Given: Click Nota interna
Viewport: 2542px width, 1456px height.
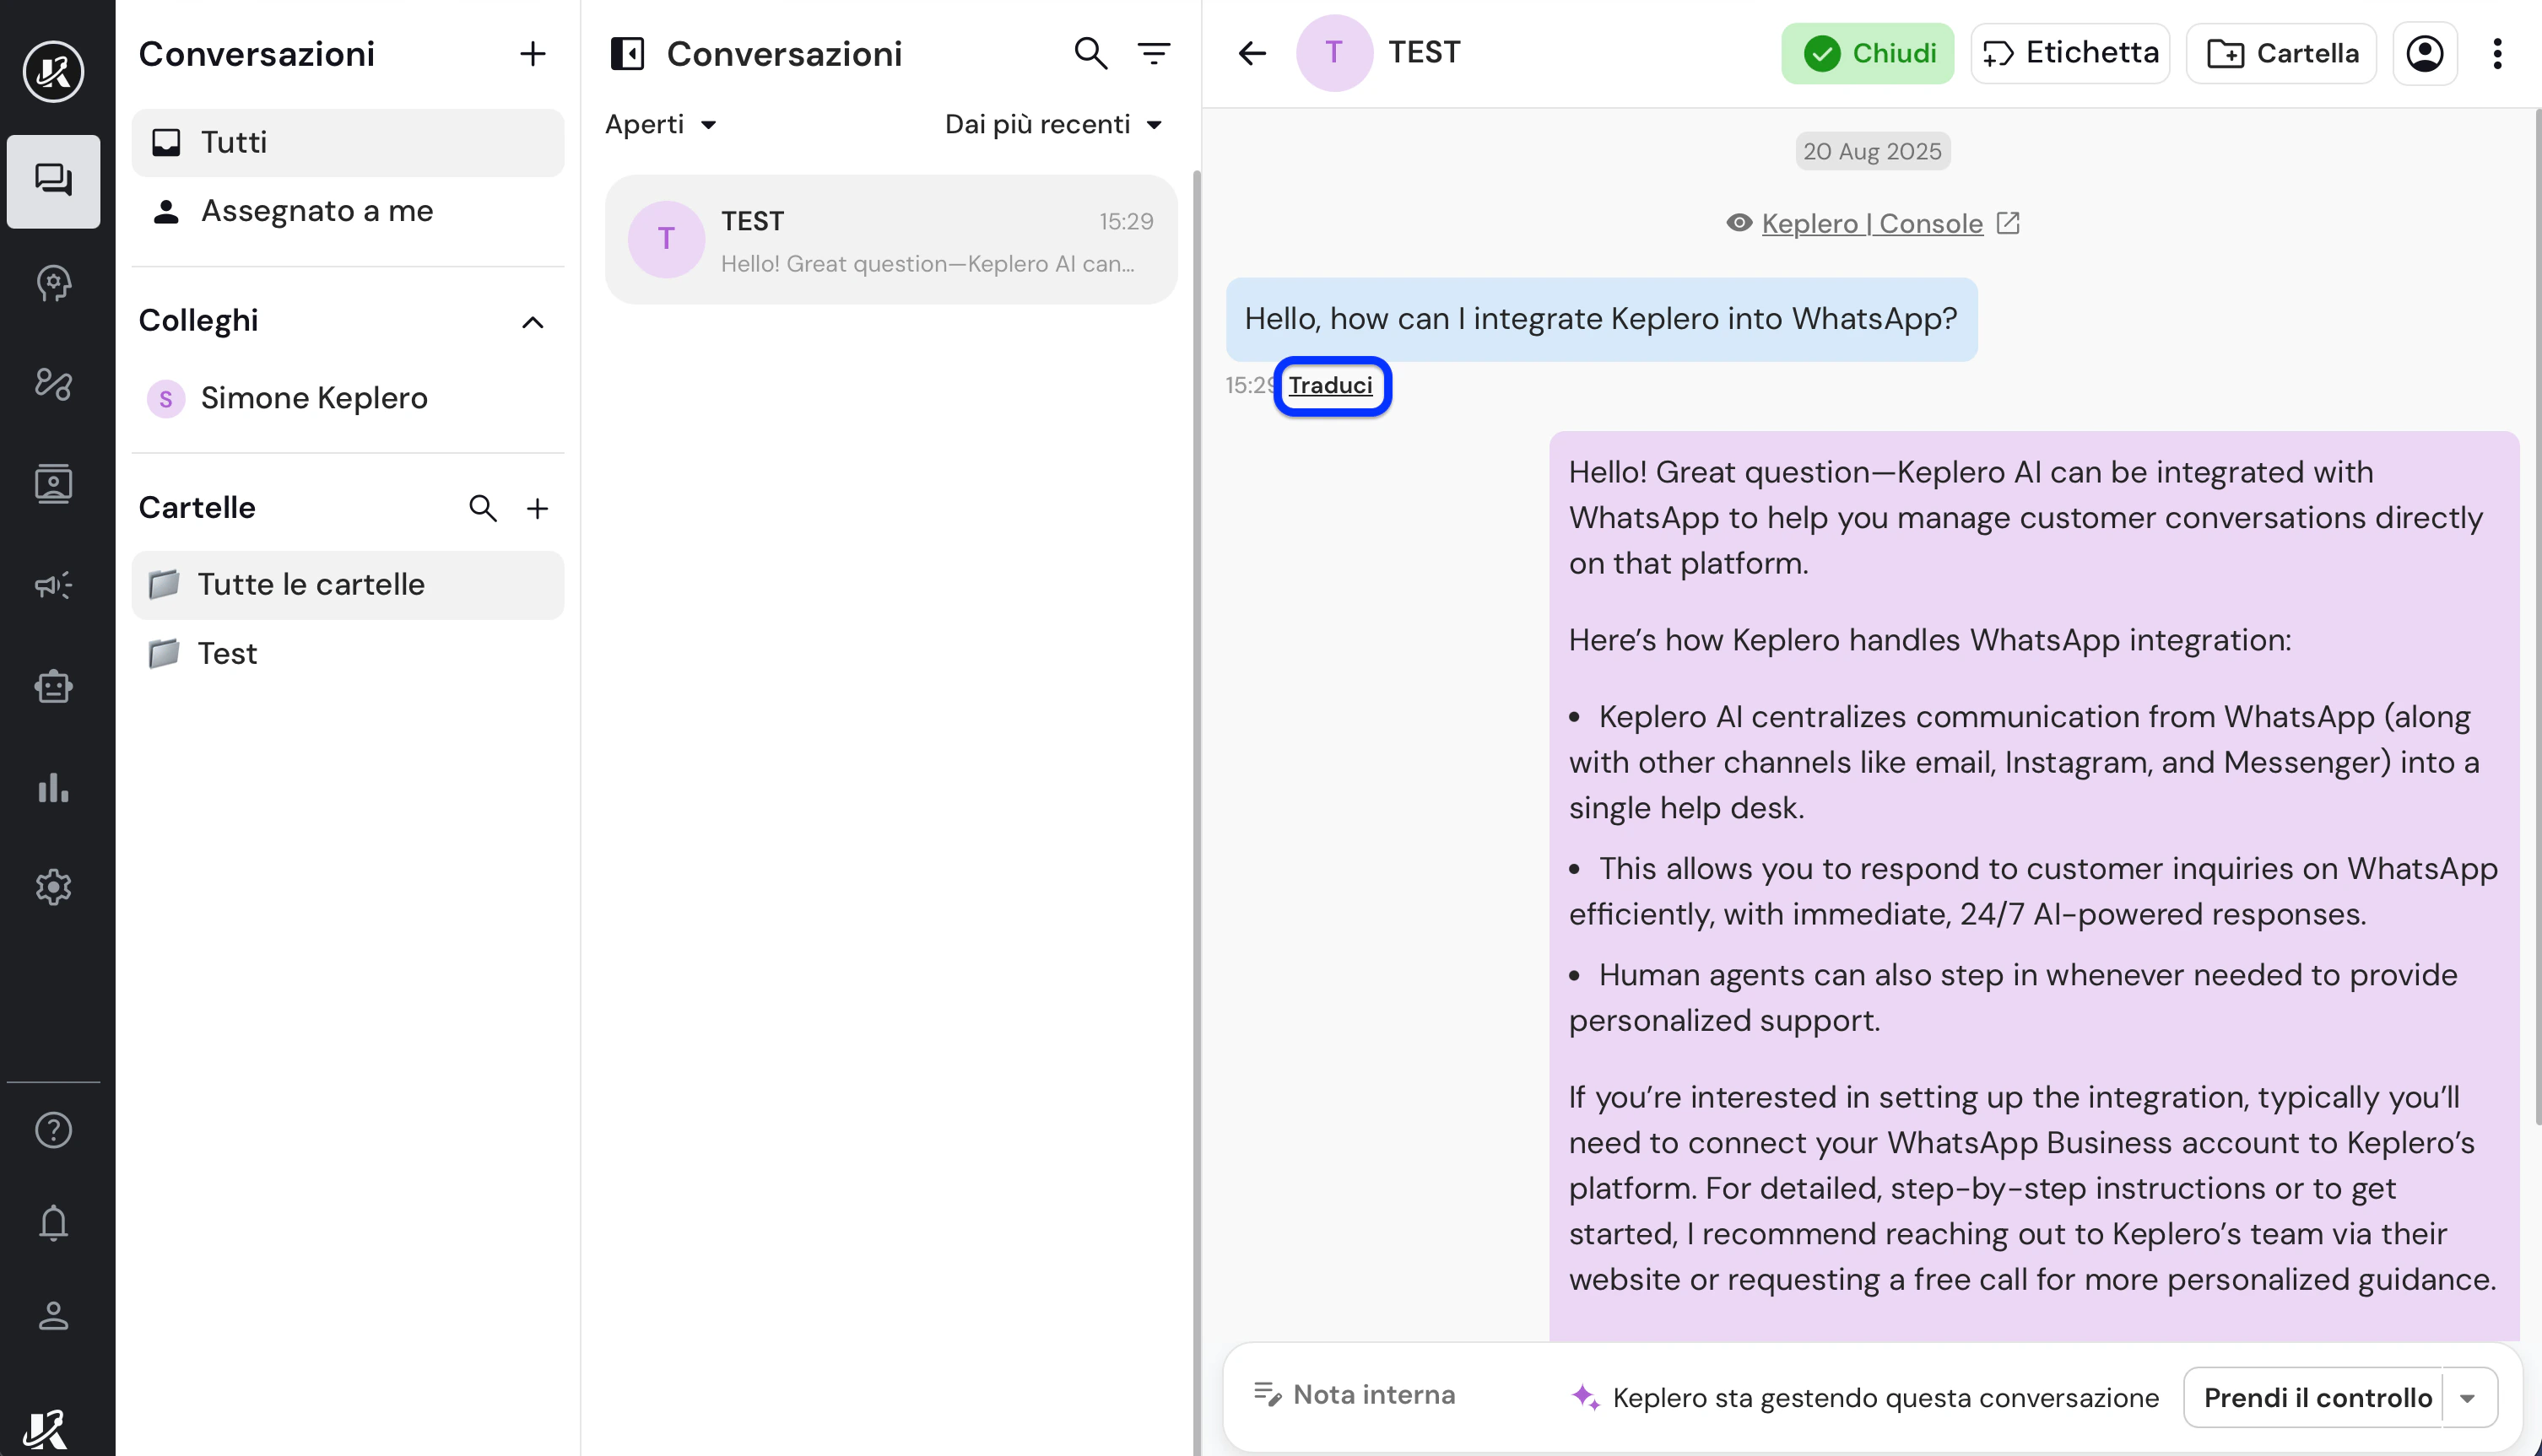Looking at the screenshot, I should click(1355, 1394).
